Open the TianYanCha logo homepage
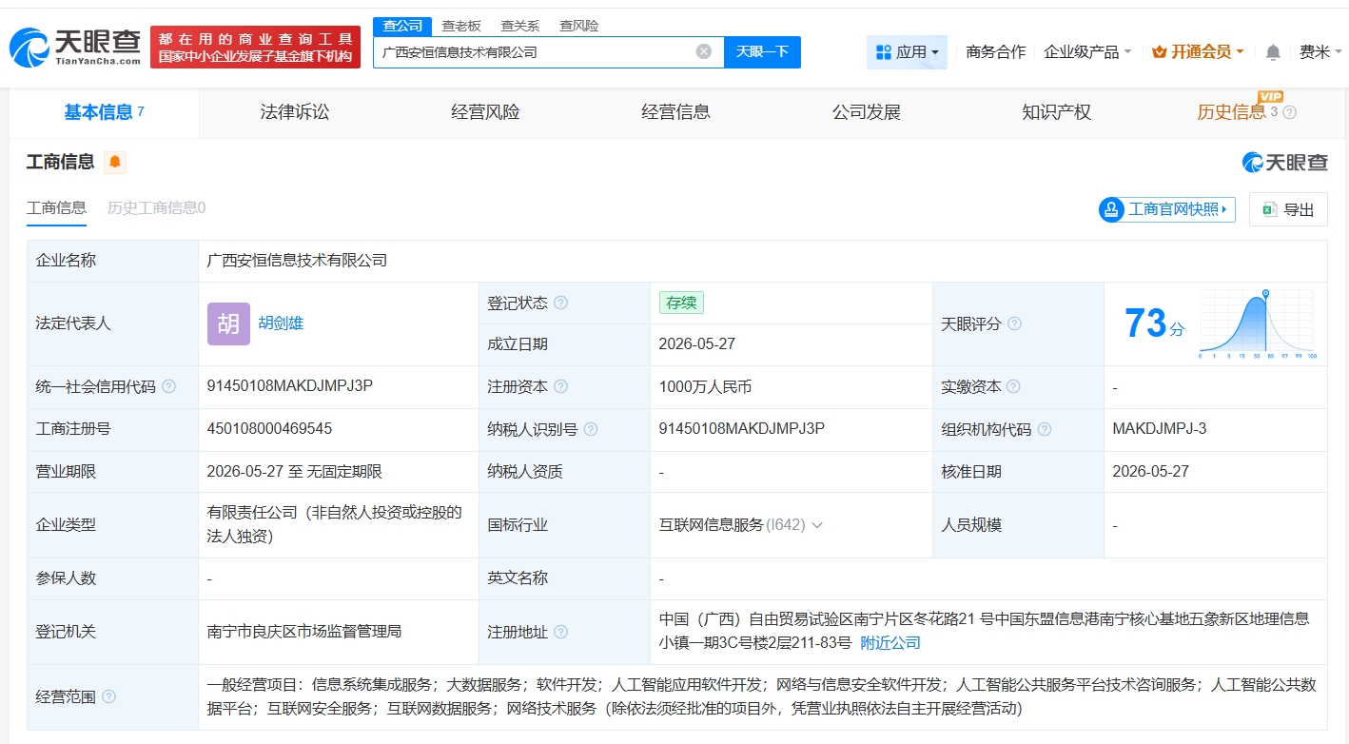Image resolution: width=1349 pixels, height=744 pixels. point(74,47)
